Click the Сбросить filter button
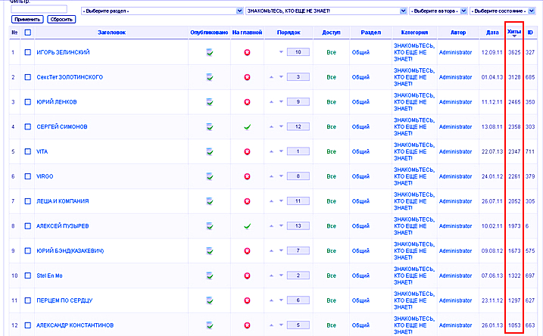The width and height of the screenshot is (543, 336). 61,20
